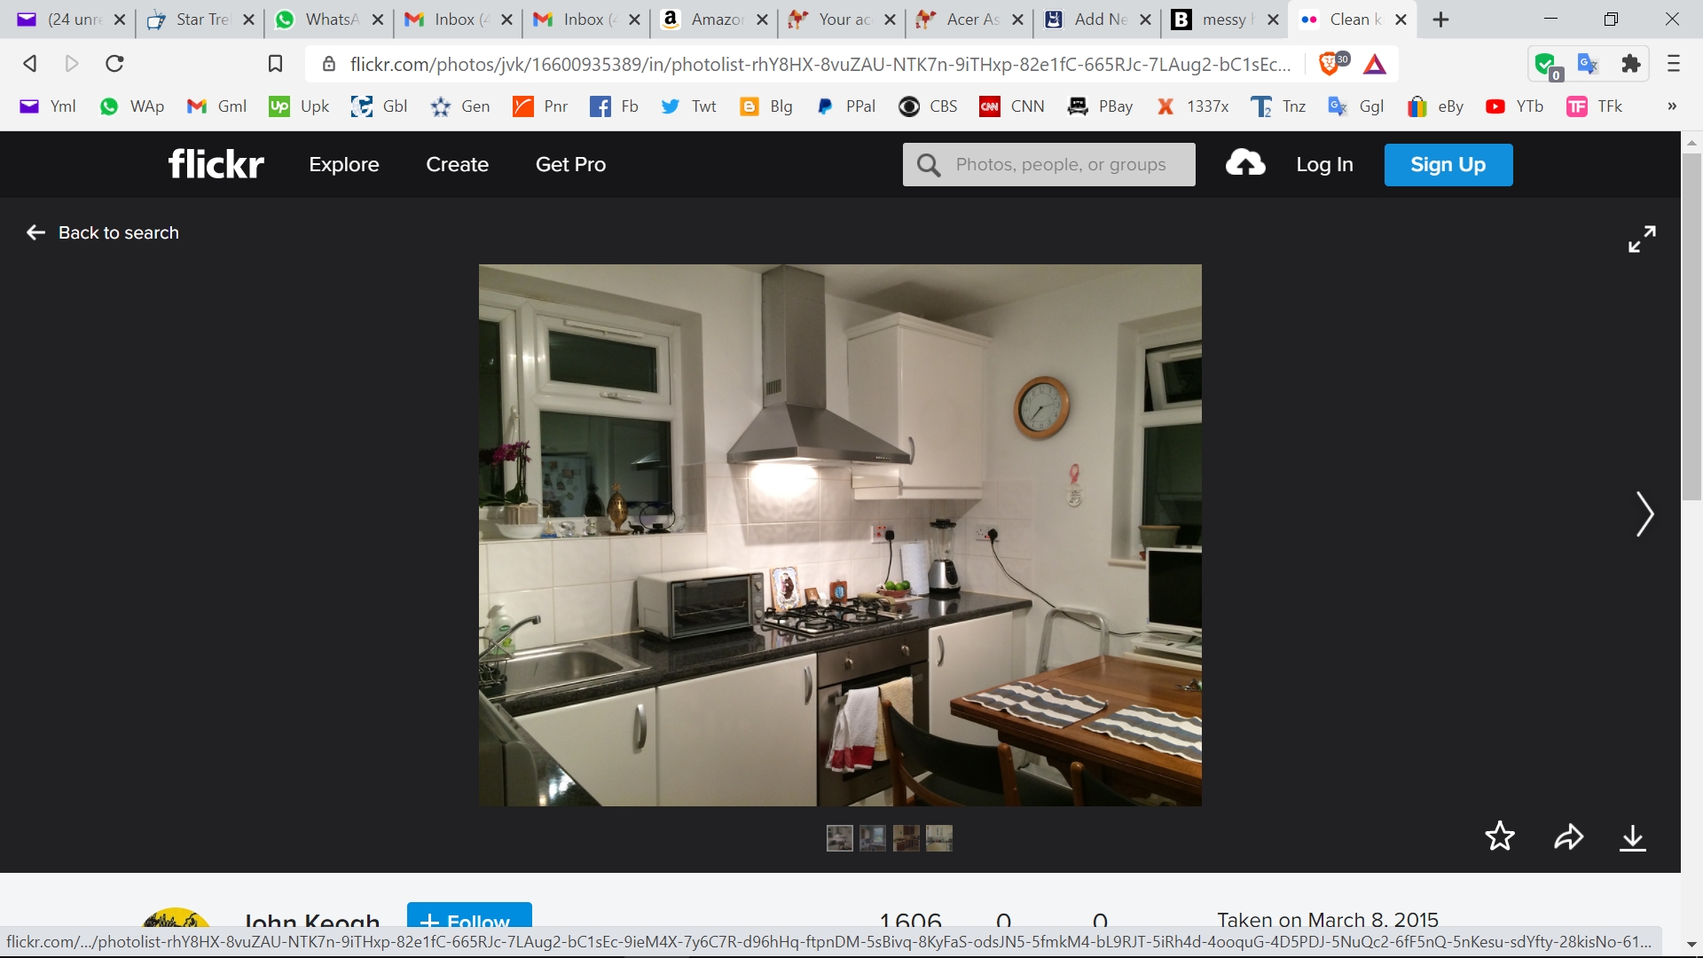
Task: Click the Flickr logo
Action: click(216, 164)
